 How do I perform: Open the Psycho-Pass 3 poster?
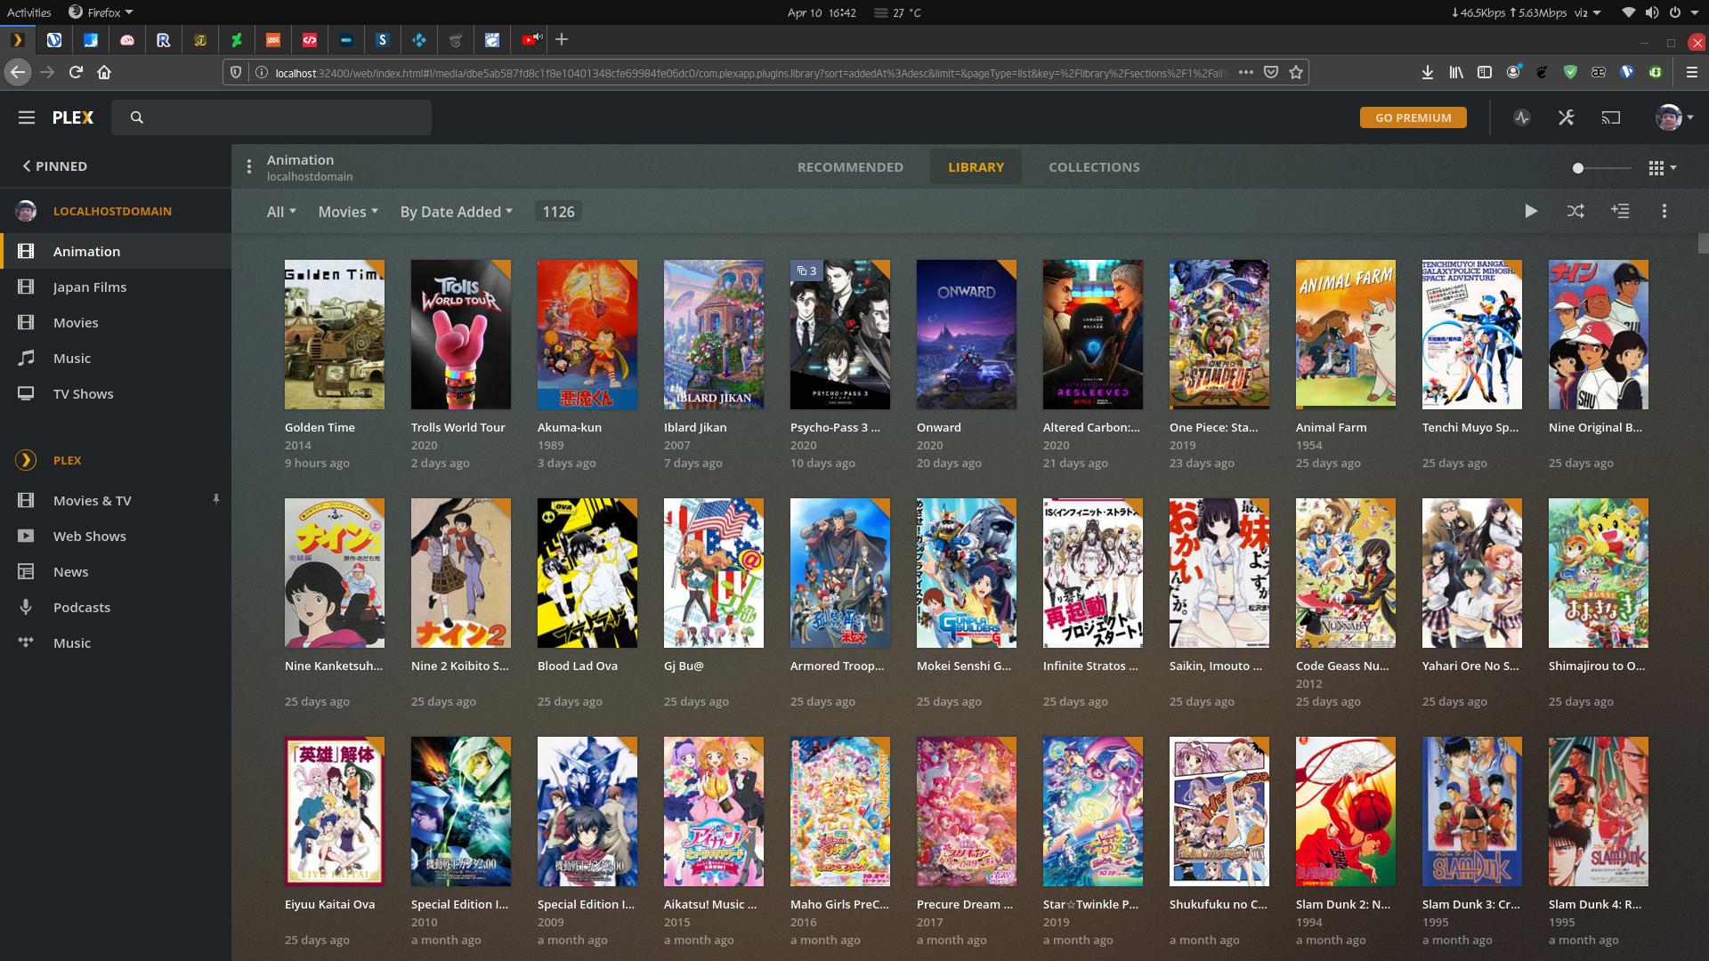pos(840,335)
